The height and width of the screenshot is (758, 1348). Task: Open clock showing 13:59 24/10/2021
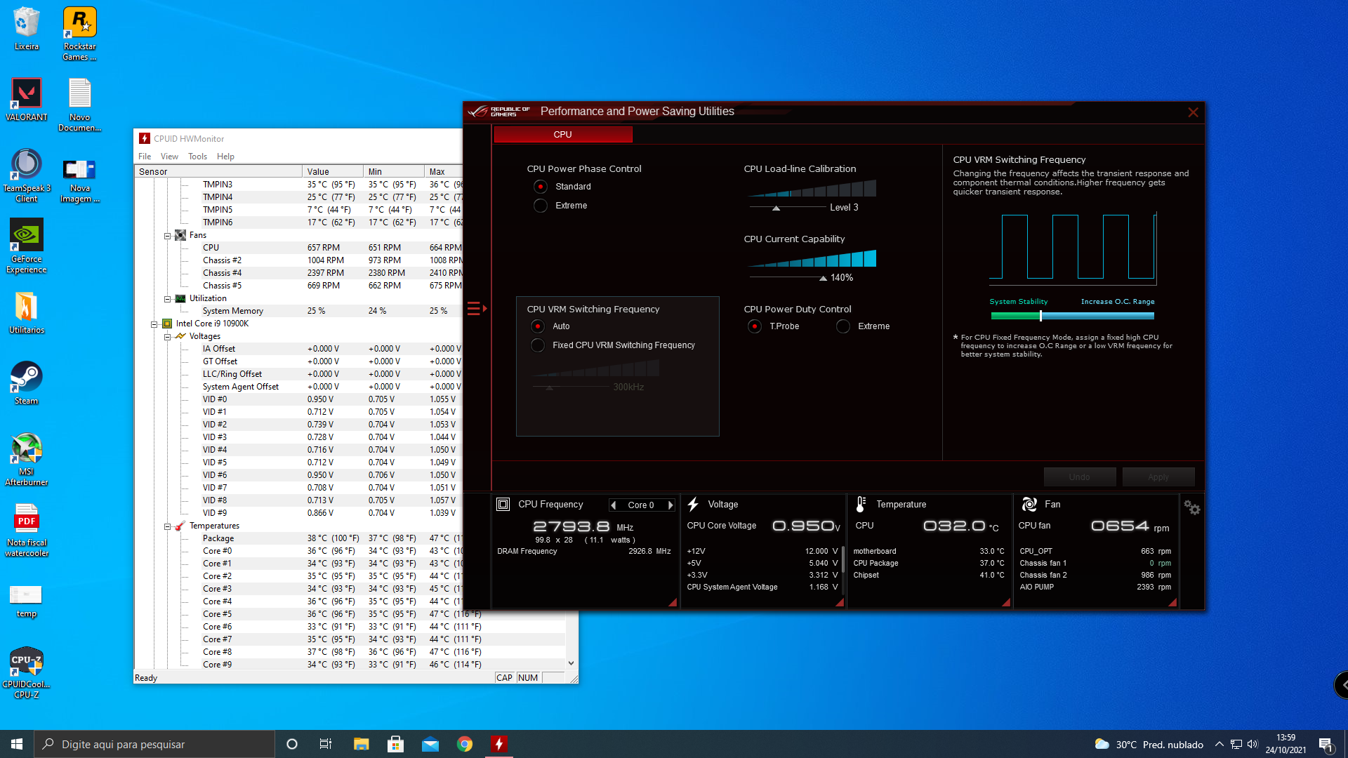1286,744
